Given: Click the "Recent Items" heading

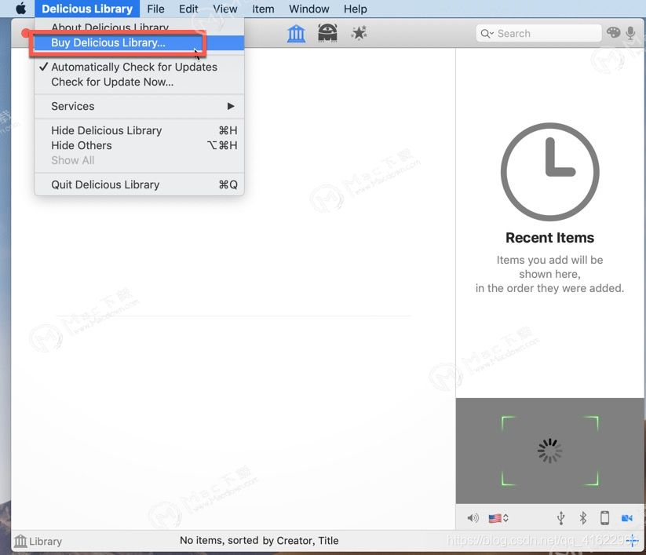Looking at the screenshot, I should pos(549,238).
